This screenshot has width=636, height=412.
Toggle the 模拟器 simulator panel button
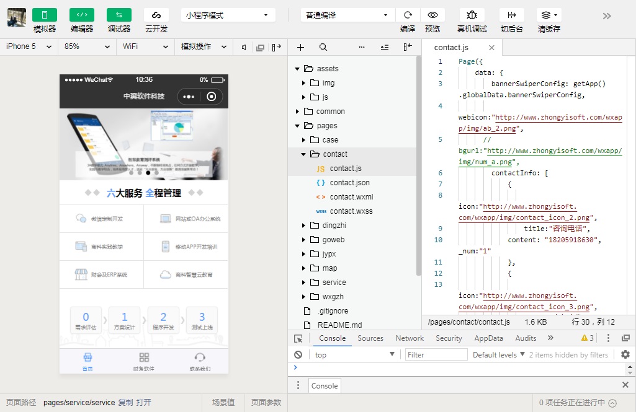[45, 15]
